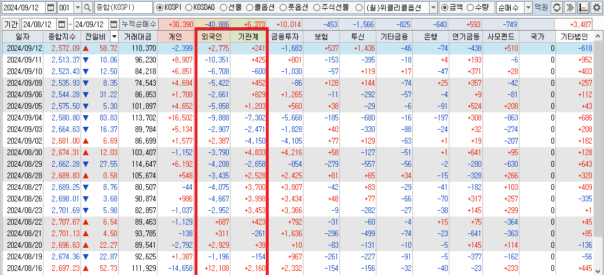Viewport: 604px width, 275px height.
Task: Click the 사모펜드 column header
Action: (x=502, y=37)
